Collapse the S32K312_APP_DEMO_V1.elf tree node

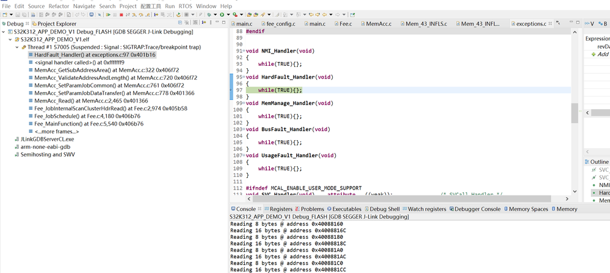(10, 40)
